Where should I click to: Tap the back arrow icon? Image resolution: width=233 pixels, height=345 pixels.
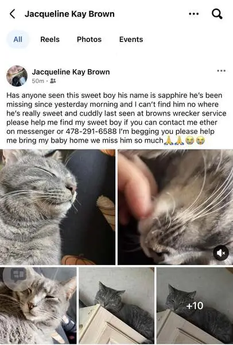(13, 14)
